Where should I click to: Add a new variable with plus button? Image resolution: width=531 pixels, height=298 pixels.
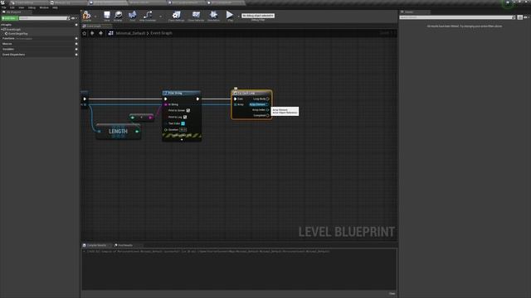(x=76, y=49)
